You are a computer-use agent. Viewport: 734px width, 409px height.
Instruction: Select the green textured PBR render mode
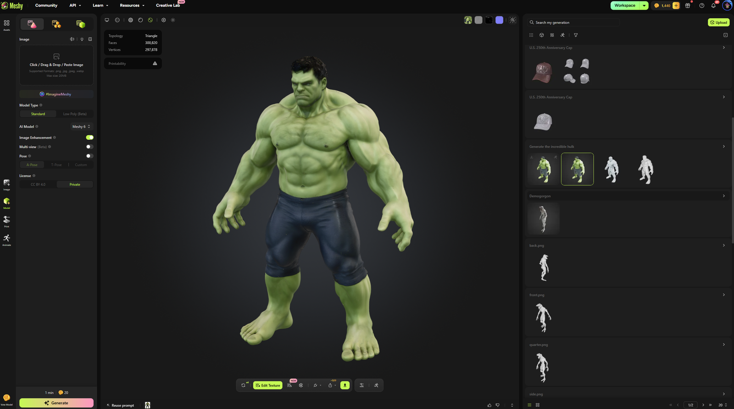pos(150,20)
